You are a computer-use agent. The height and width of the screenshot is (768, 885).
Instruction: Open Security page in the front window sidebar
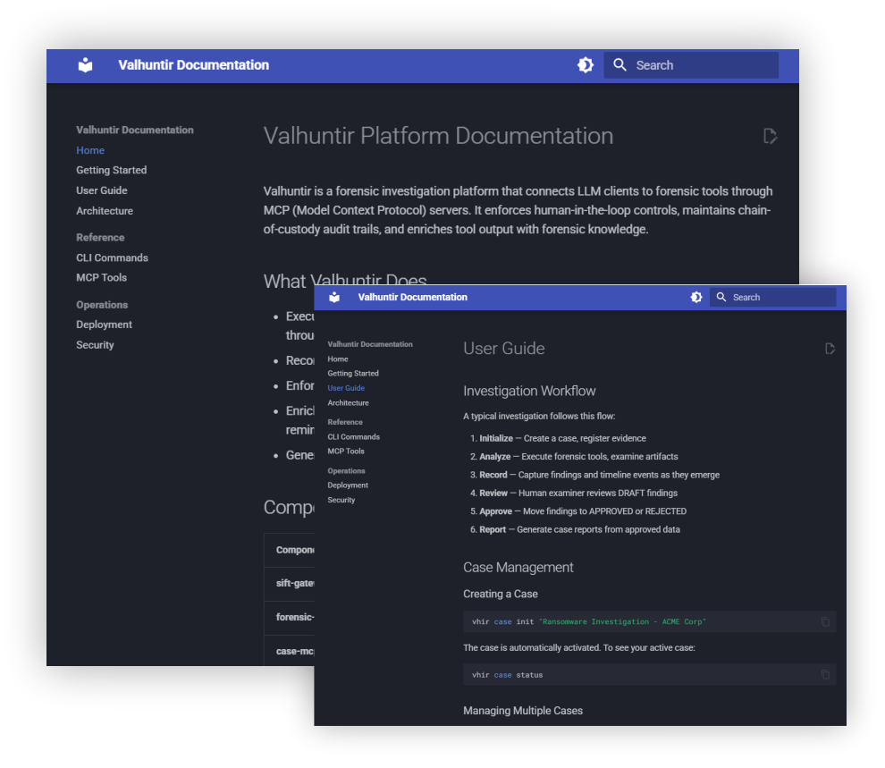point(341,500)
